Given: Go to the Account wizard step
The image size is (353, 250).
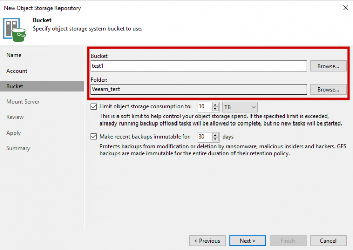Looking at the screenshot, I should (x=17, y=71).
